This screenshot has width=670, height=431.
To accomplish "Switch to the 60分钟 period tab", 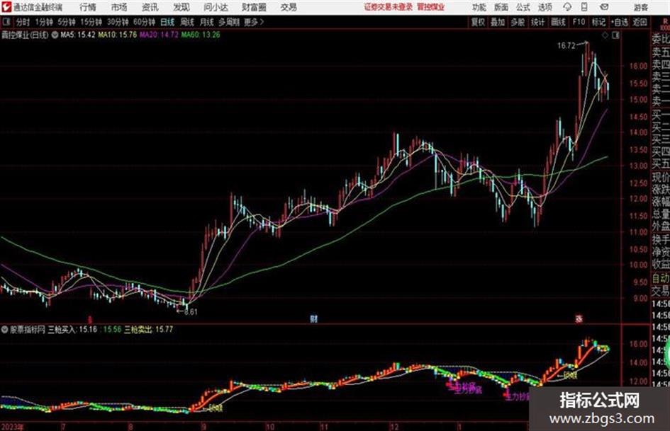I will coord(144,22).
